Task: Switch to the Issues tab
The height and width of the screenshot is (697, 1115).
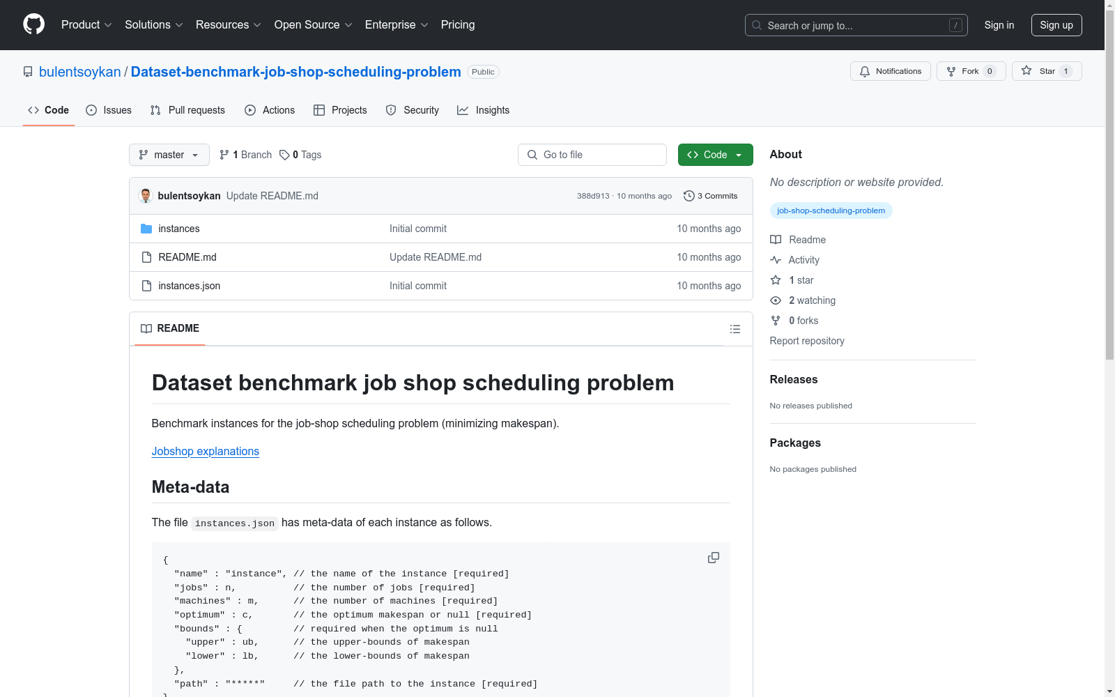Action: [109, 110]
